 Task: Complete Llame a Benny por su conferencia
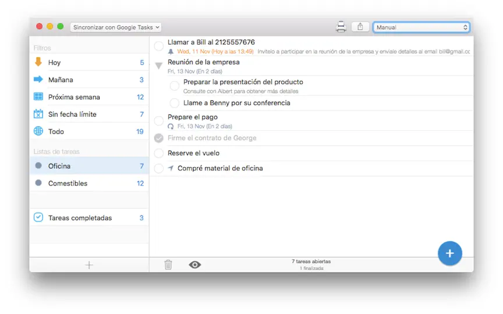[x=175, y=103]
